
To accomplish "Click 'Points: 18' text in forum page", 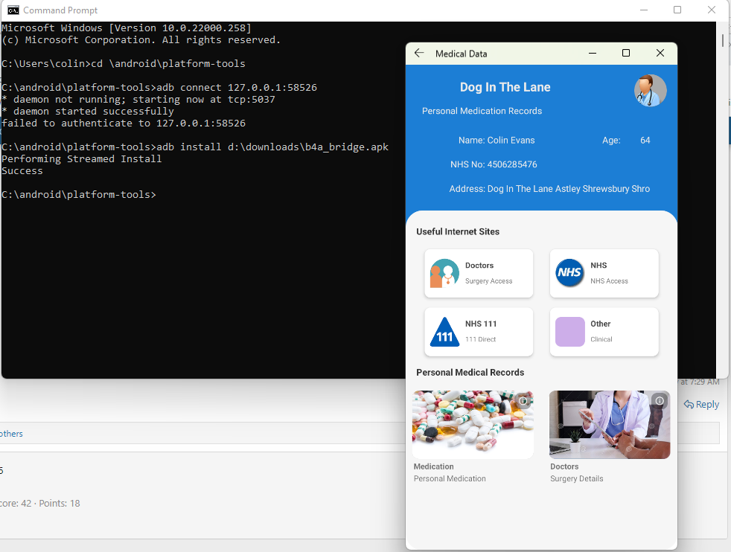I will 60,503.
